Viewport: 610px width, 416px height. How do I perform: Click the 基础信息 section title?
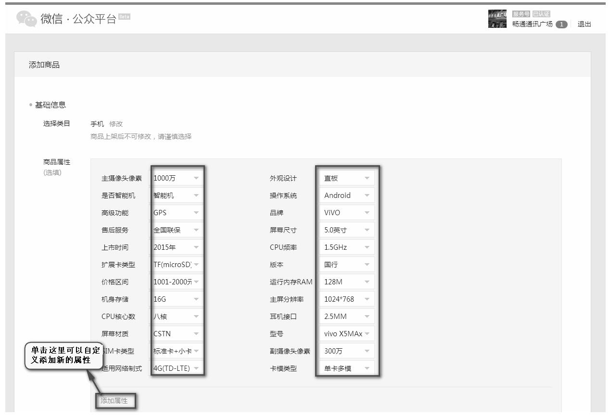pyautogui.click(x=51, y=105)
